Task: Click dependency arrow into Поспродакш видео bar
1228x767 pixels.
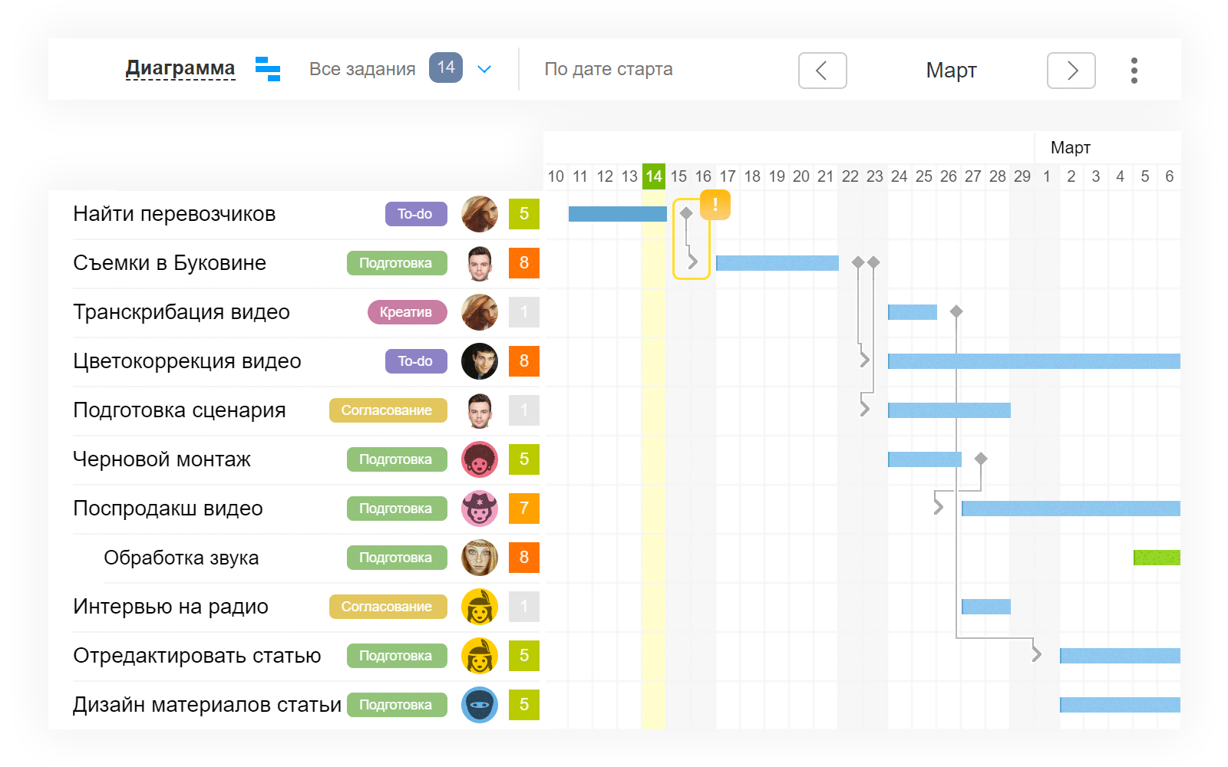Action: pos(939,507)
